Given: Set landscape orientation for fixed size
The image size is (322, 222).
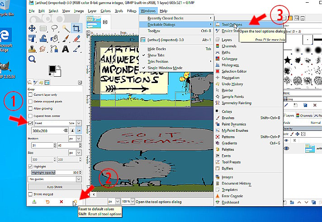Looking at the screenshot, I should [x=79, y=130].
